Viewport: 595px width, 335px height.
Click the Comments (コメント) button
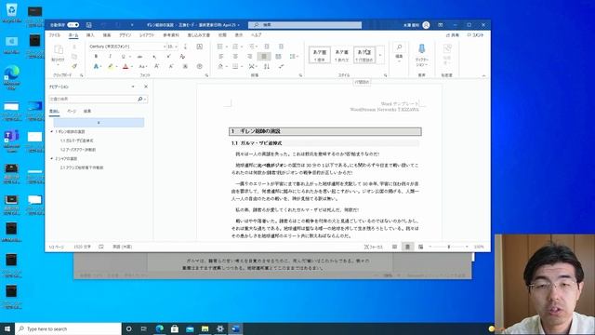pyautogui.click(x=475, y=35)
